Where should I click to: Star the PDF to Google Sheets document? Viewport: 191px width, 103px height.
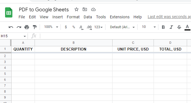click(x=77, y=9)
